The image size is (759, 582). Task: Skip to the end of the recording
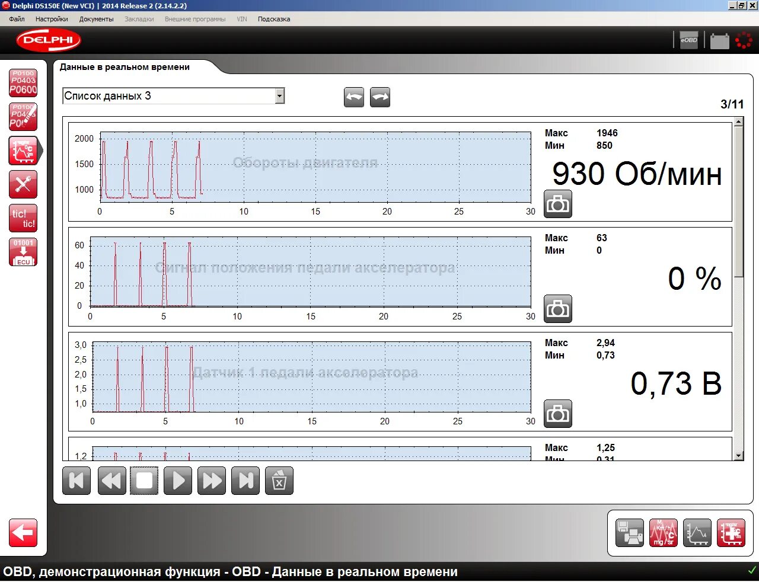(x=245, y=481)
